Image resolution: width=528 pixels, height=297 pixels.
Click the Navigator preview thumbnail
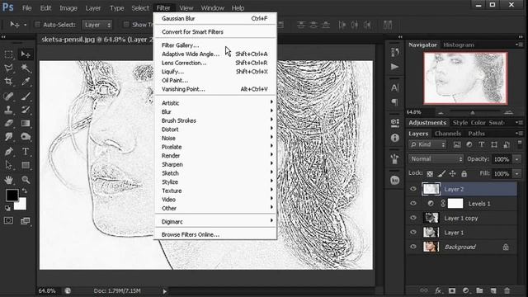point(465,78)
